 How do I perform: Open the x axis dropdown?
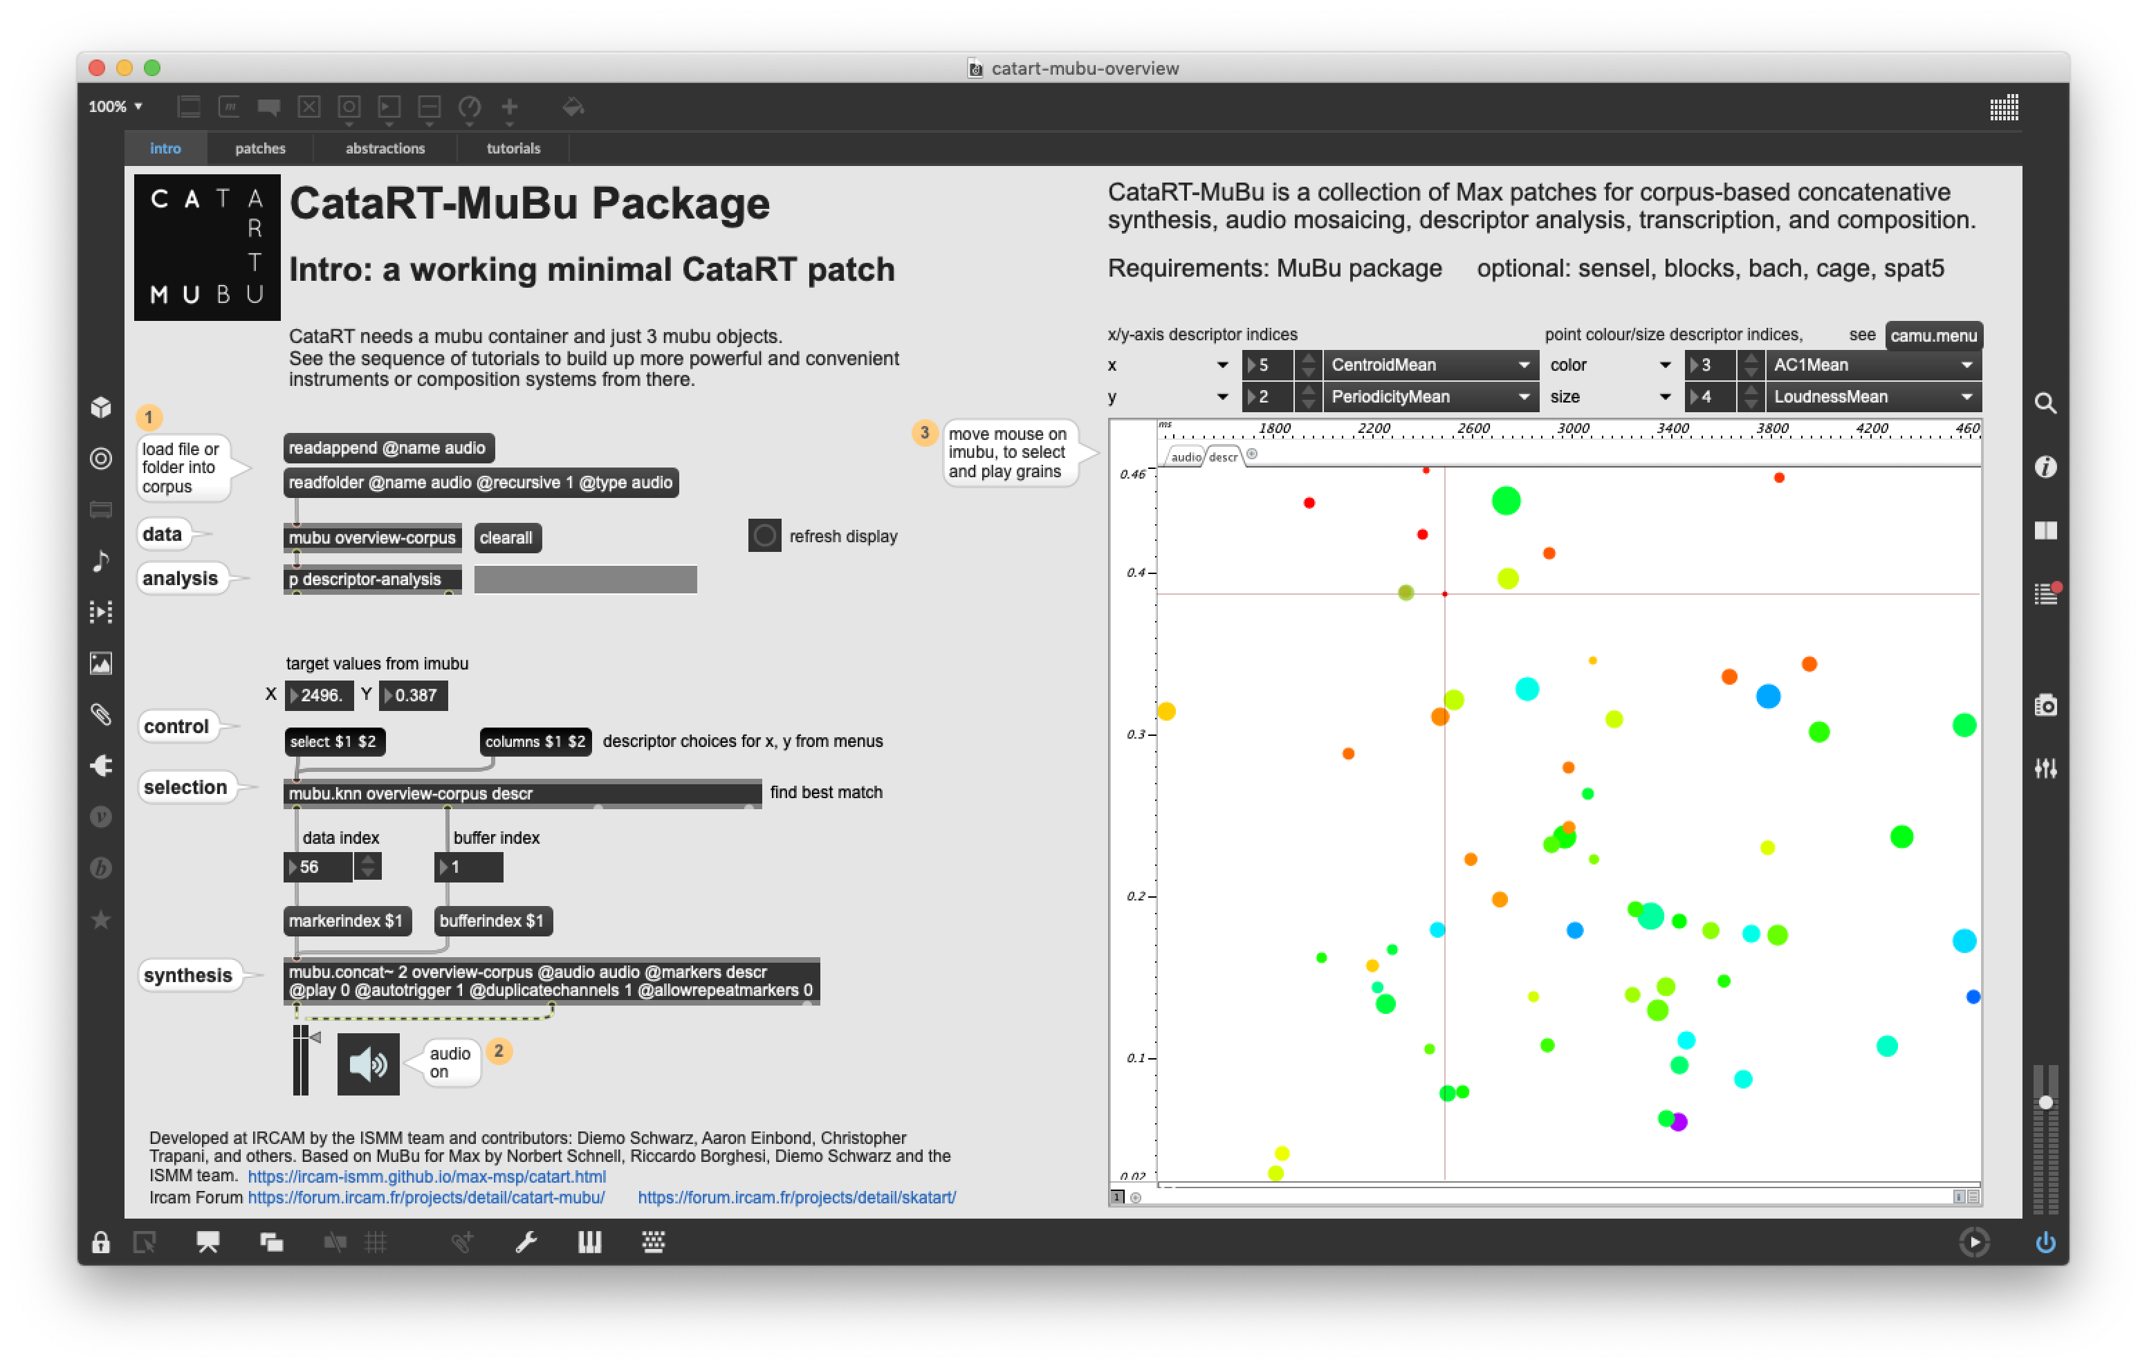coord(1168,364)
